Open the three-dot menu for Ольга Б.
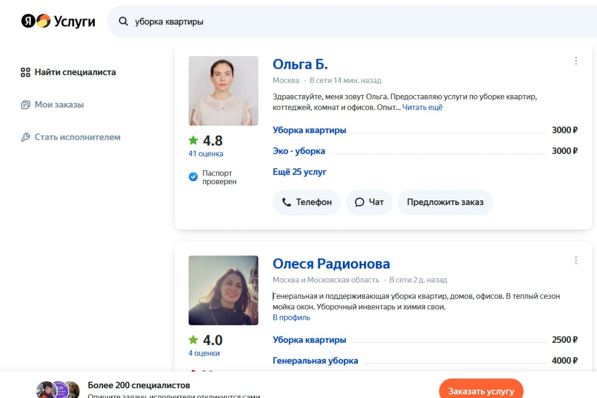The width and height of the screenshot is (597, 398). click(576, 61)
